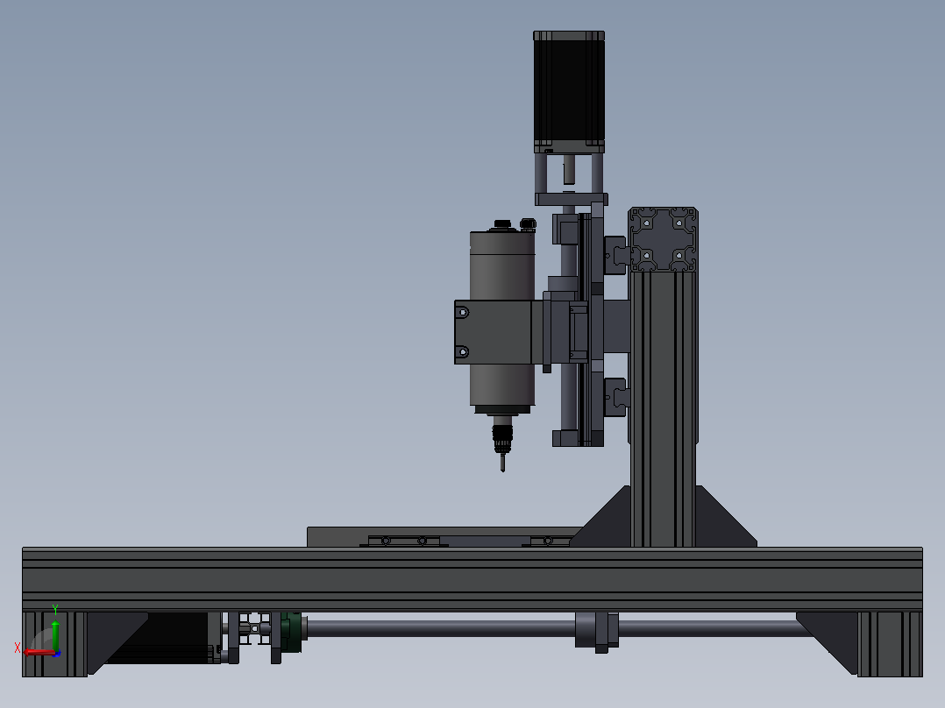Click the red X axis of the orientation triad
945x708 pixels.
pos(39,652)
